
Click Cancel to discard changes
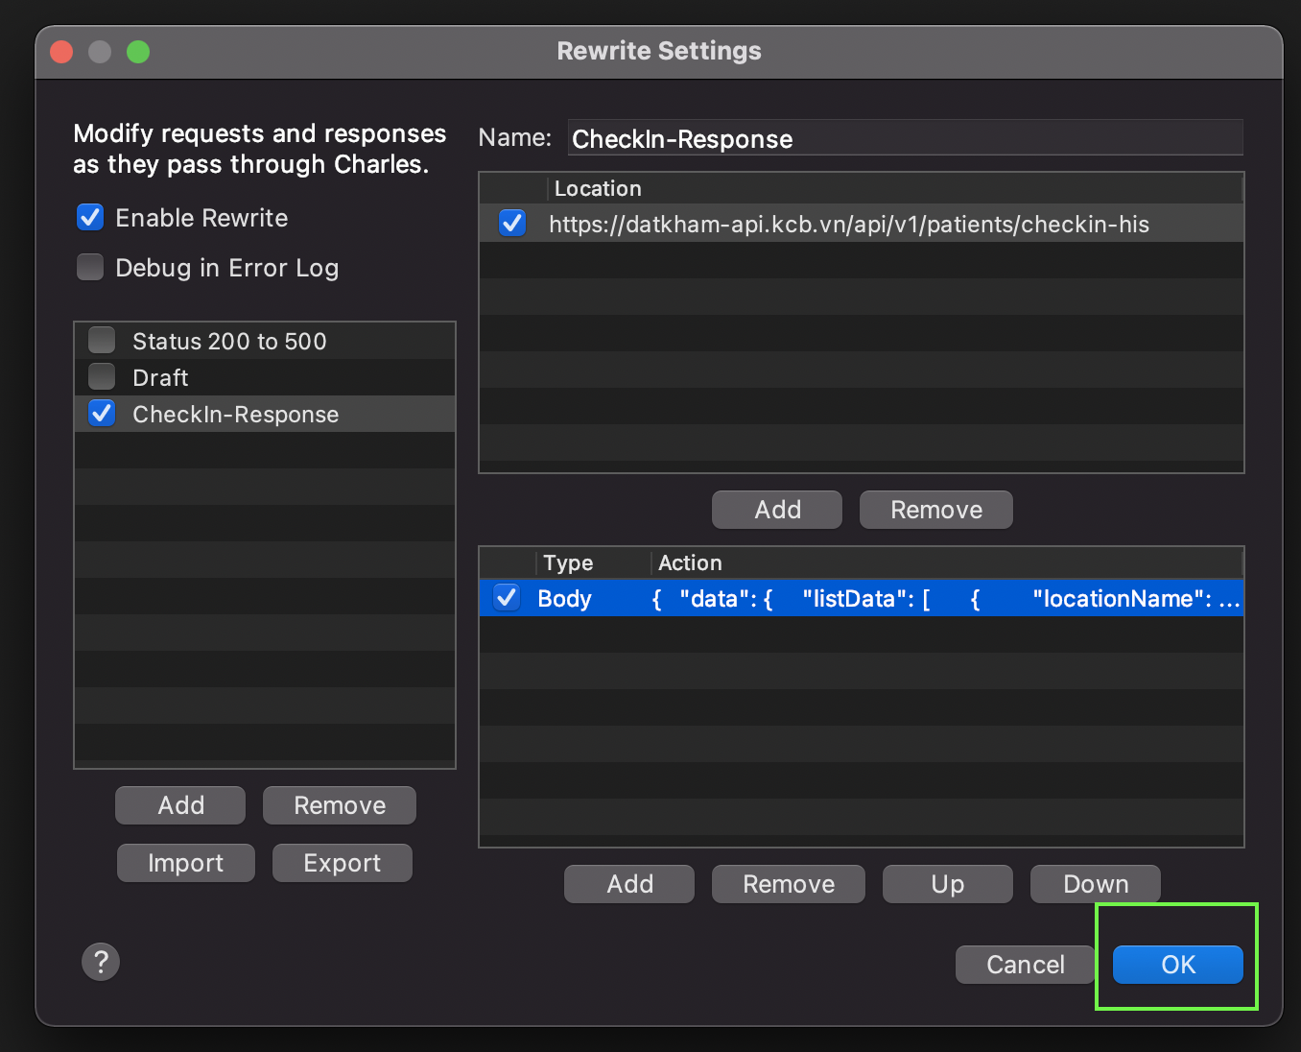1026,965
